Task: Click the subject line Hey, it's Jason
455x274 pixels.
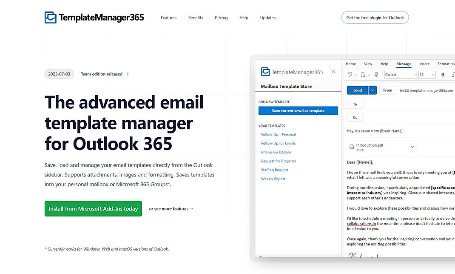Action: 375,131
